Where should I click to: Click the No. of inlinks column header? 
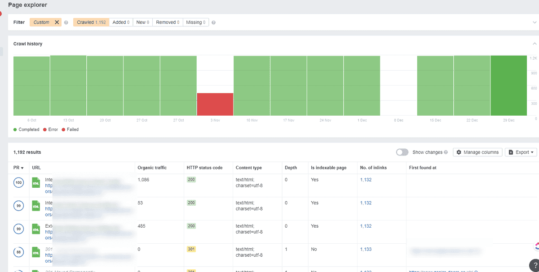374,168
